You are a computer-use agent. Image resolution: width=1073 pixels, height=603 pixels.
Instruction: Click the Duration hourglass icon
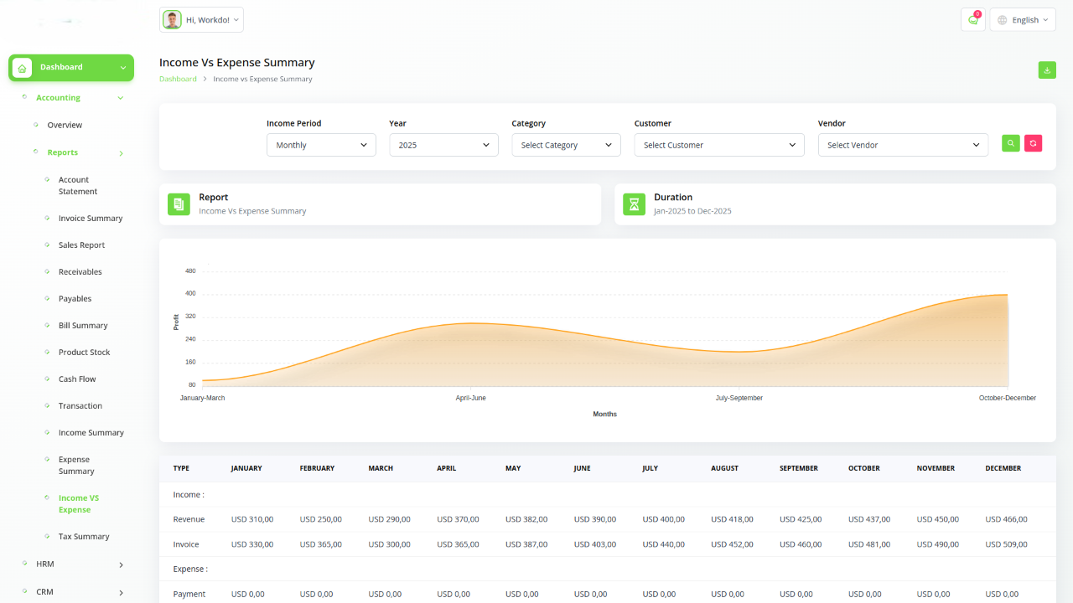pyautogui.click(x=634, y=204)
